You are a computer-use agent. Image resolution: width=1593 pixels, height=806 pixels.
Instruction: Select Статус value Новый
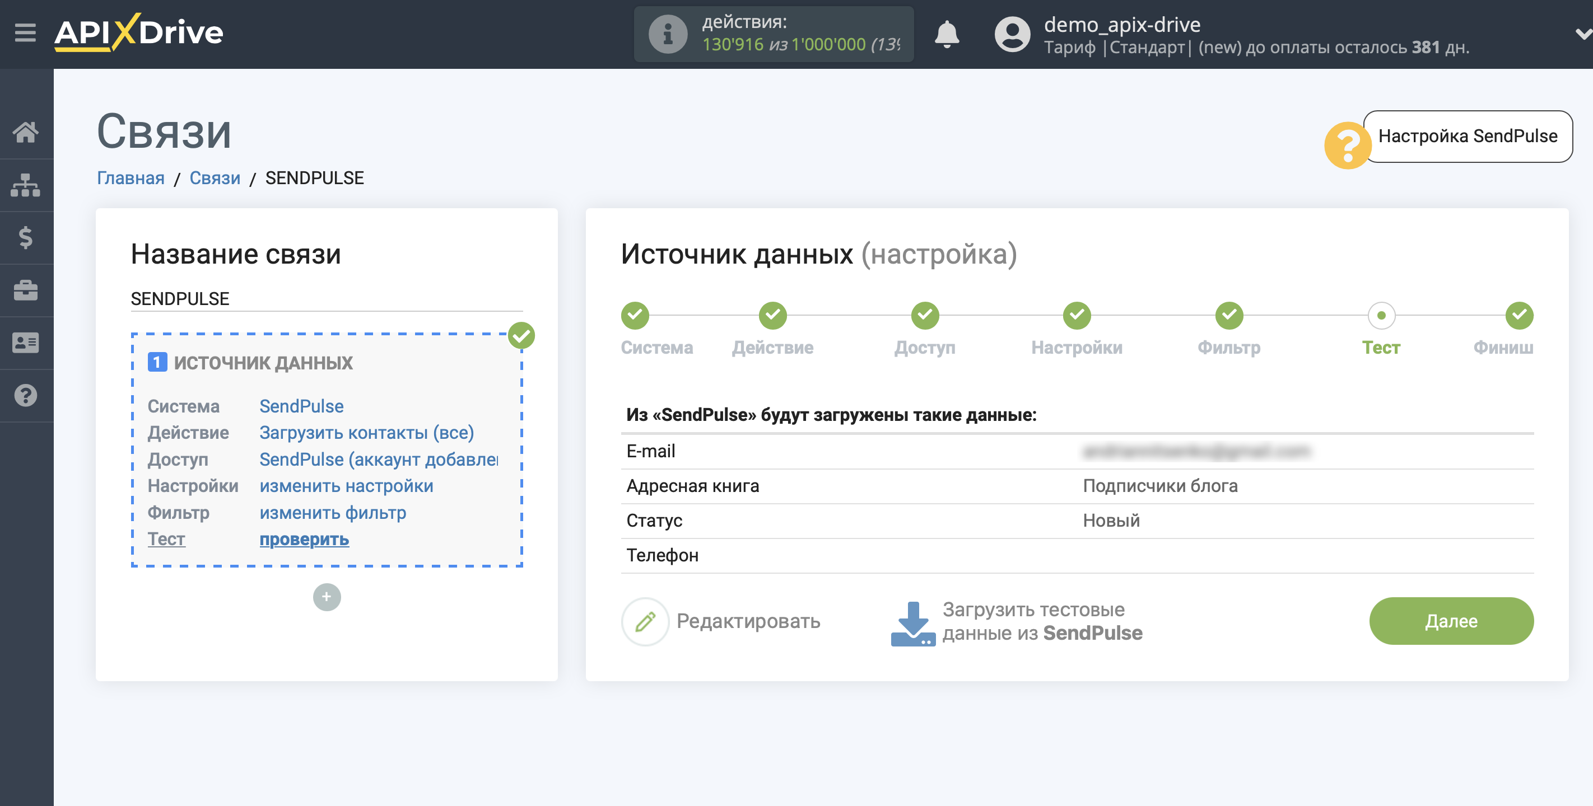tap(1111, 521)
